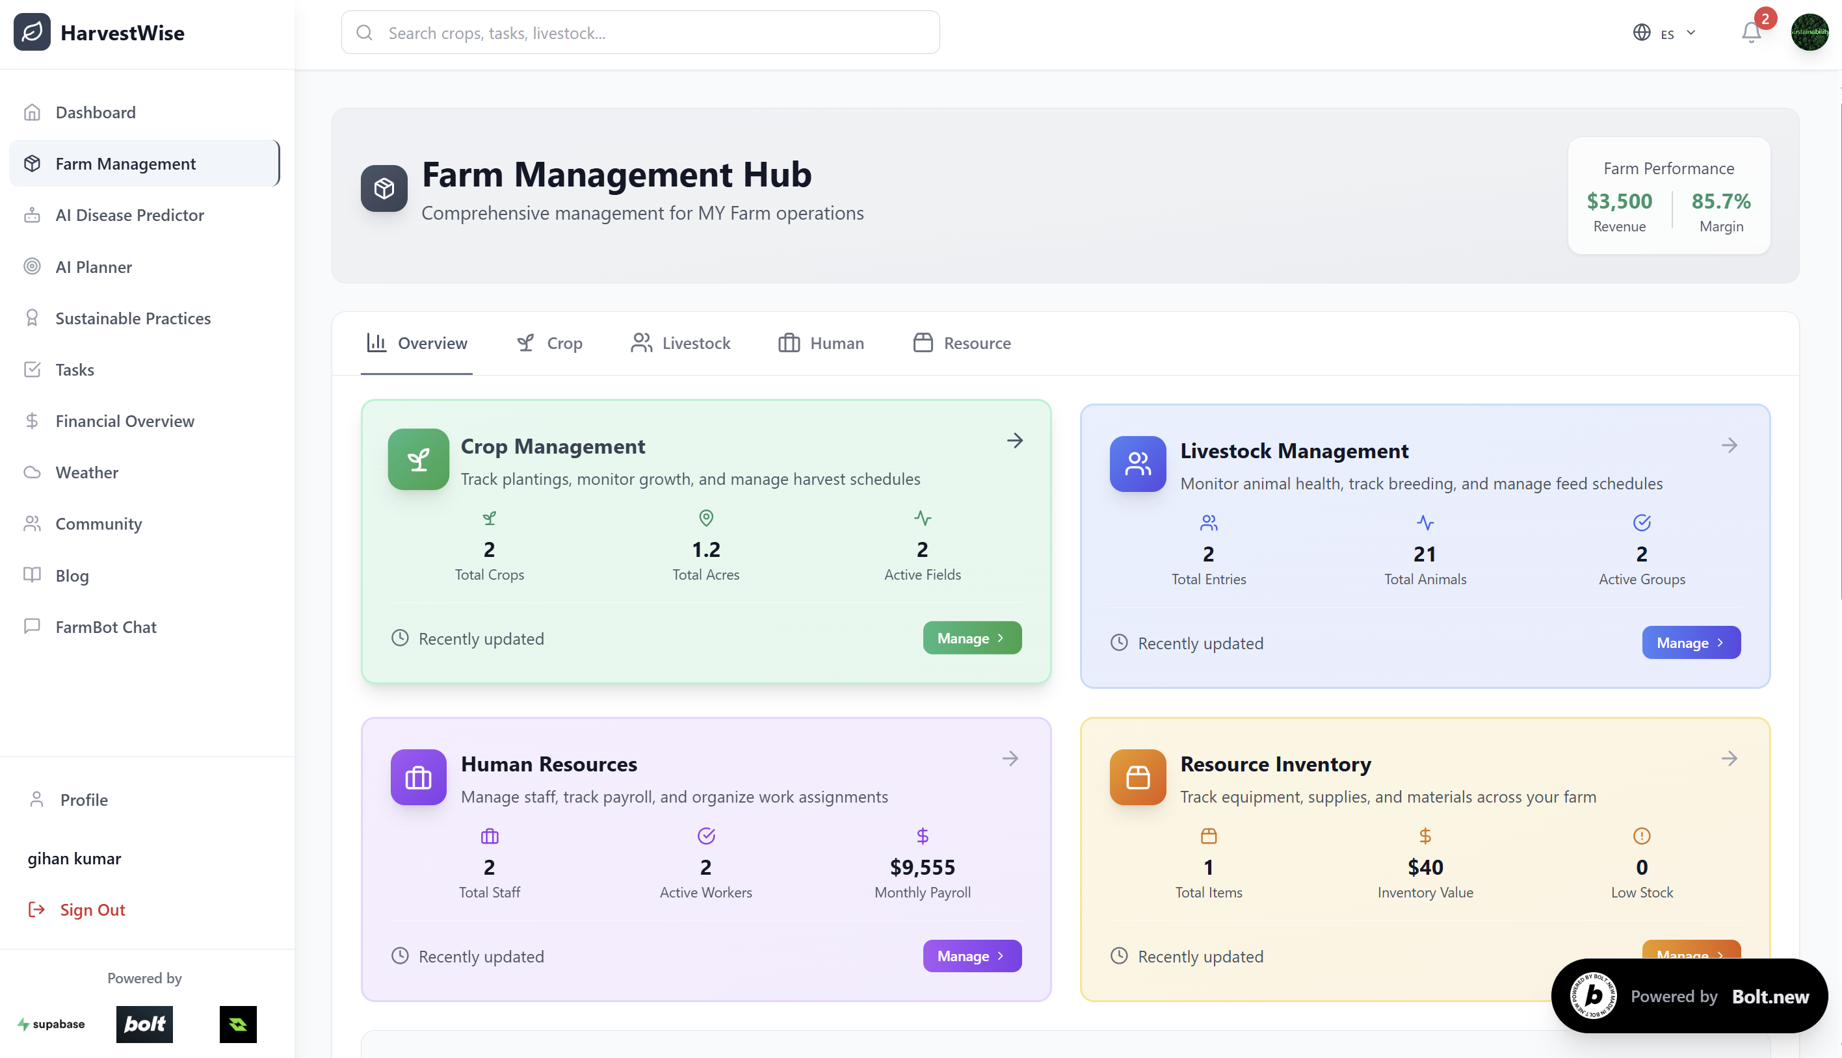1842x1058 pixels.
Task: Open the FarmBot Chat icon
Action: [32, 626]
